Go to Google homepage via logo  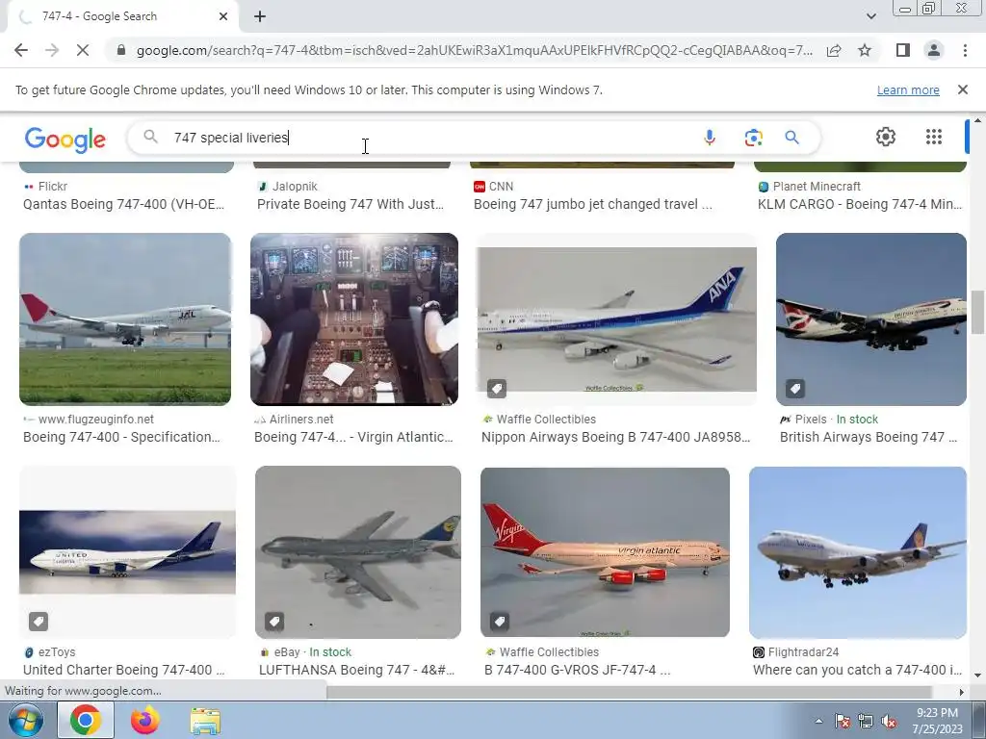point(65,139)
